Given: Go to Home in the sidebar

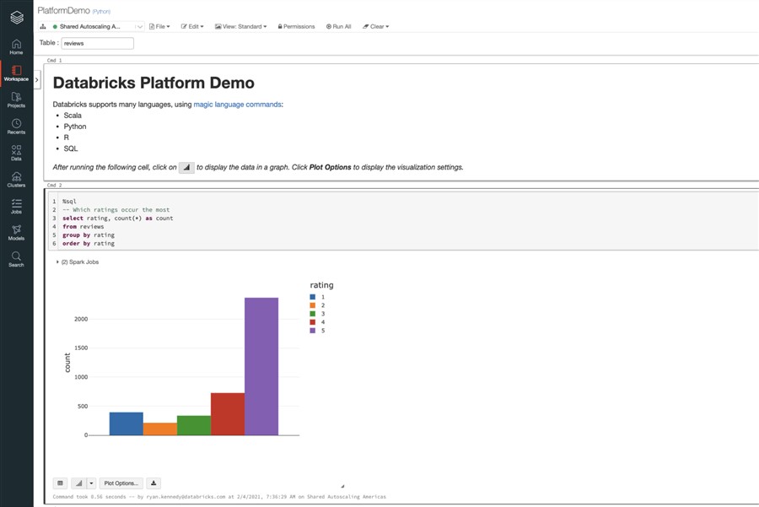Looking at the screenshot, I should click(17, 47).
